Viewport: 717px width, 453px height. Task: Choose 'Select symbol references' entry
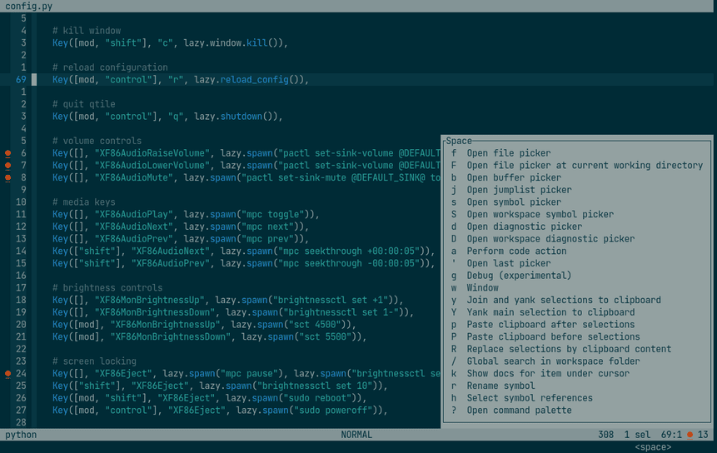(576, 398)
